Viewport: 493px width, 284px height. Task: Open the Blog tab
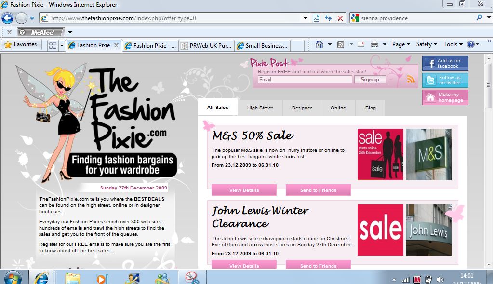371,108
